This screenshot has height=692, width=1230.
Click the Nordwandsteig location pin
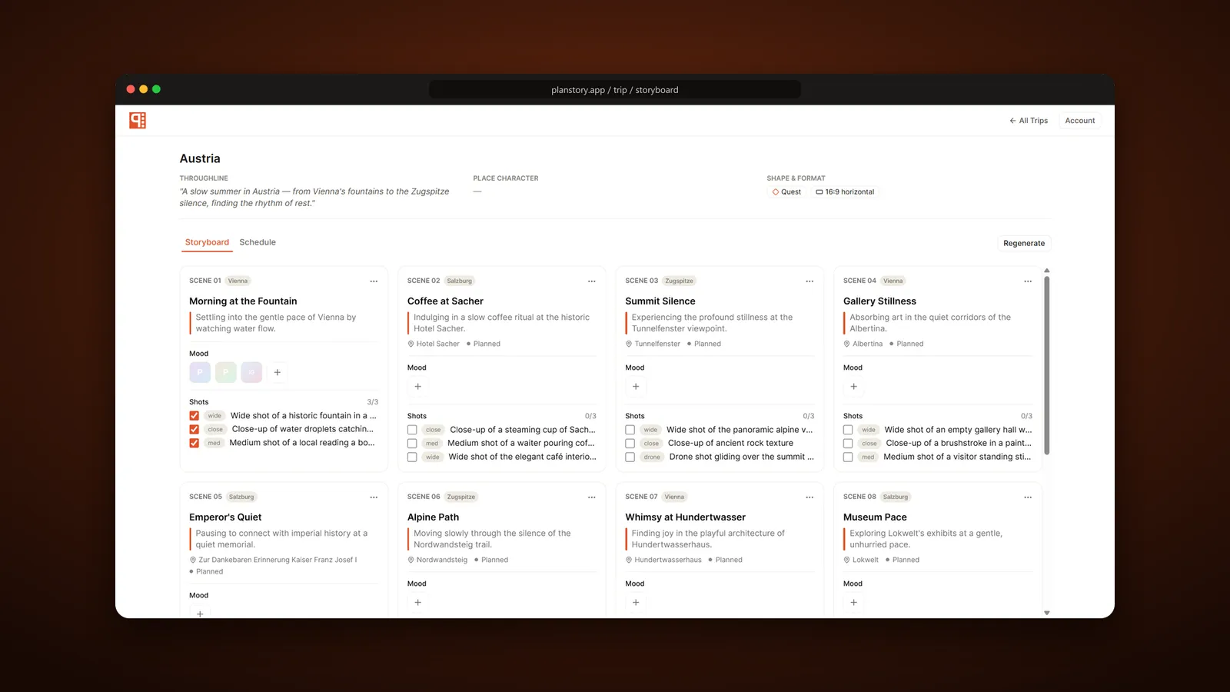[x=411, y=561]
